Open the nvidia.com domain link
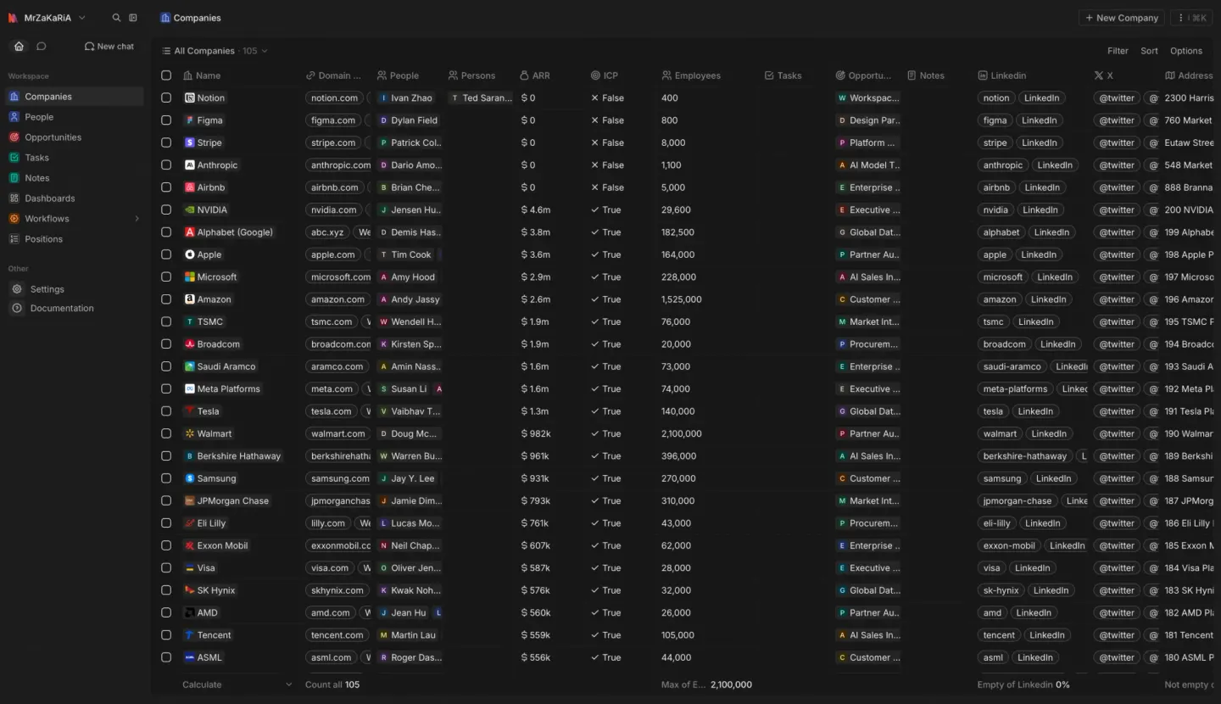 pyautogui.click(x=332, y=210)
